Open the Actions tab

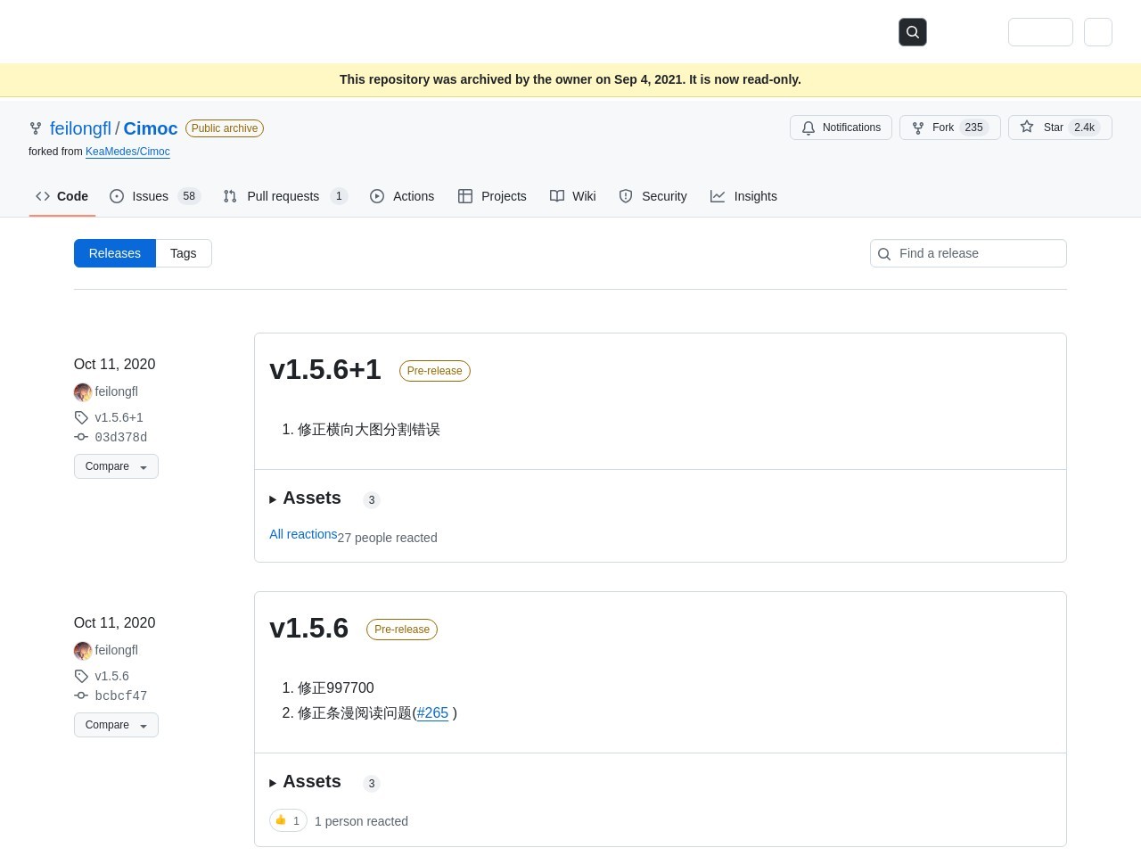(x=402, y=196)
